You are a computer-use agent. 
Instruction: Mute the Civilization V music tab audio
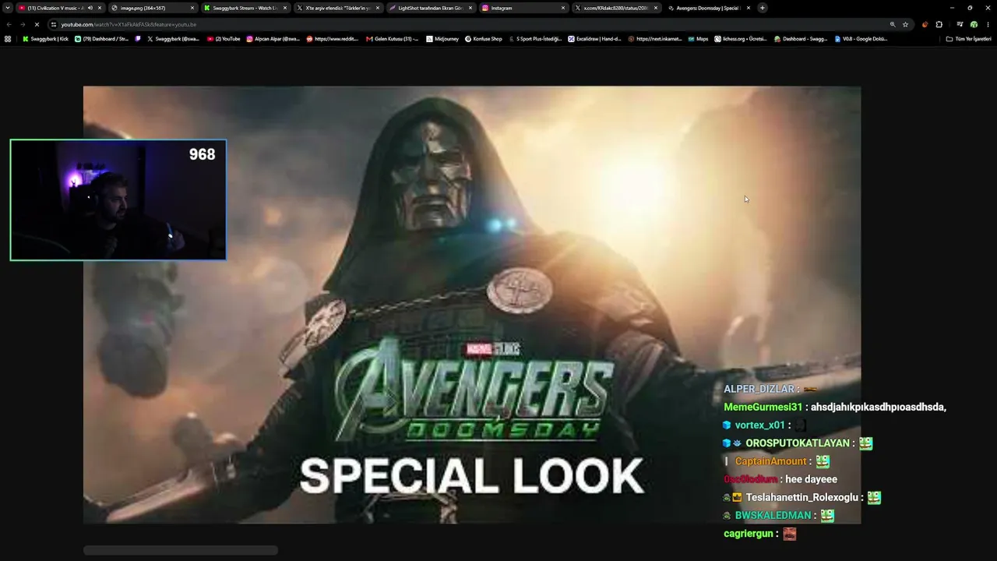90,8
